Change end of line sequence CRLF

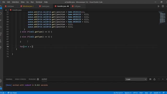(141, 93)
